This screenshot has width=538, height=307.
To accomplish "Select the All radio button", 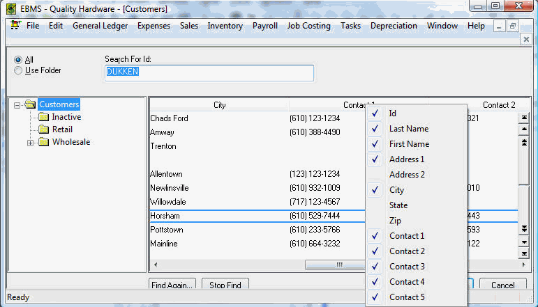I will 18,60.
